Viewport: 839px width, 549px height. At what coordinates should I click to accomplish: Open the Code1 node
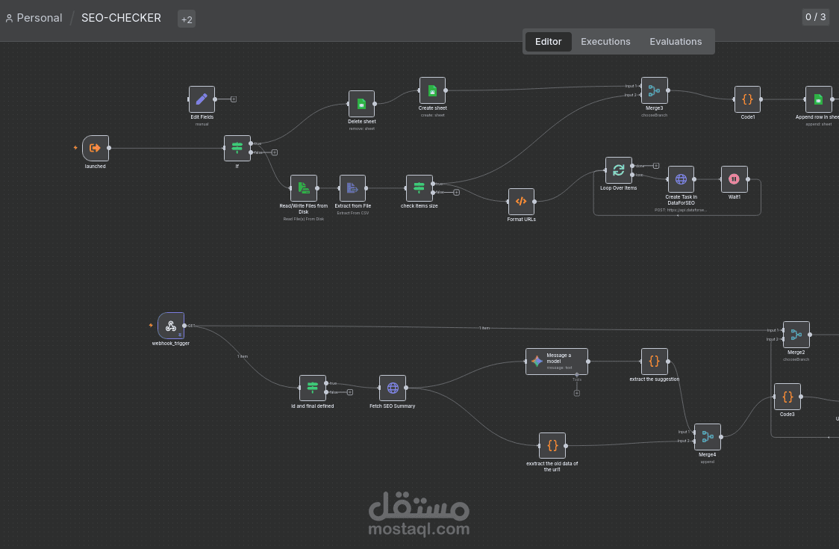click(747, 99)
